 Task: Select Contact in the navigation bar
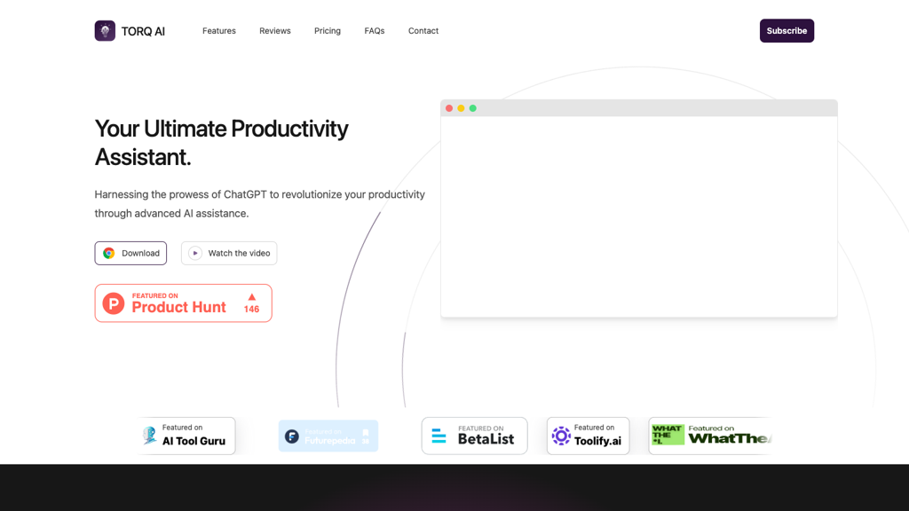tap(423, 31)
